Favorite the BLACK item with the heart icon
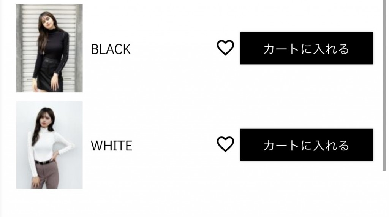 [x=225, y=48]
